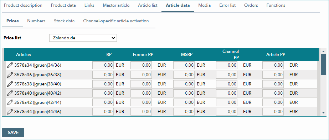Click the RP field for article 3578a36
The width and height of the screenshot is (329, 140).
(103, 75)
